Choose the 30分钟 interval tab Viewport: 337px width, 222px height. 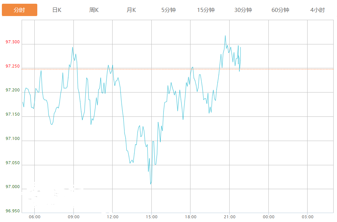coord(243,10)
